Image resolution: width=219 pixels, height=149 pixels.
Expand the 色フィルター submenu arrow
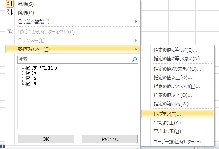tap(136, 41)
